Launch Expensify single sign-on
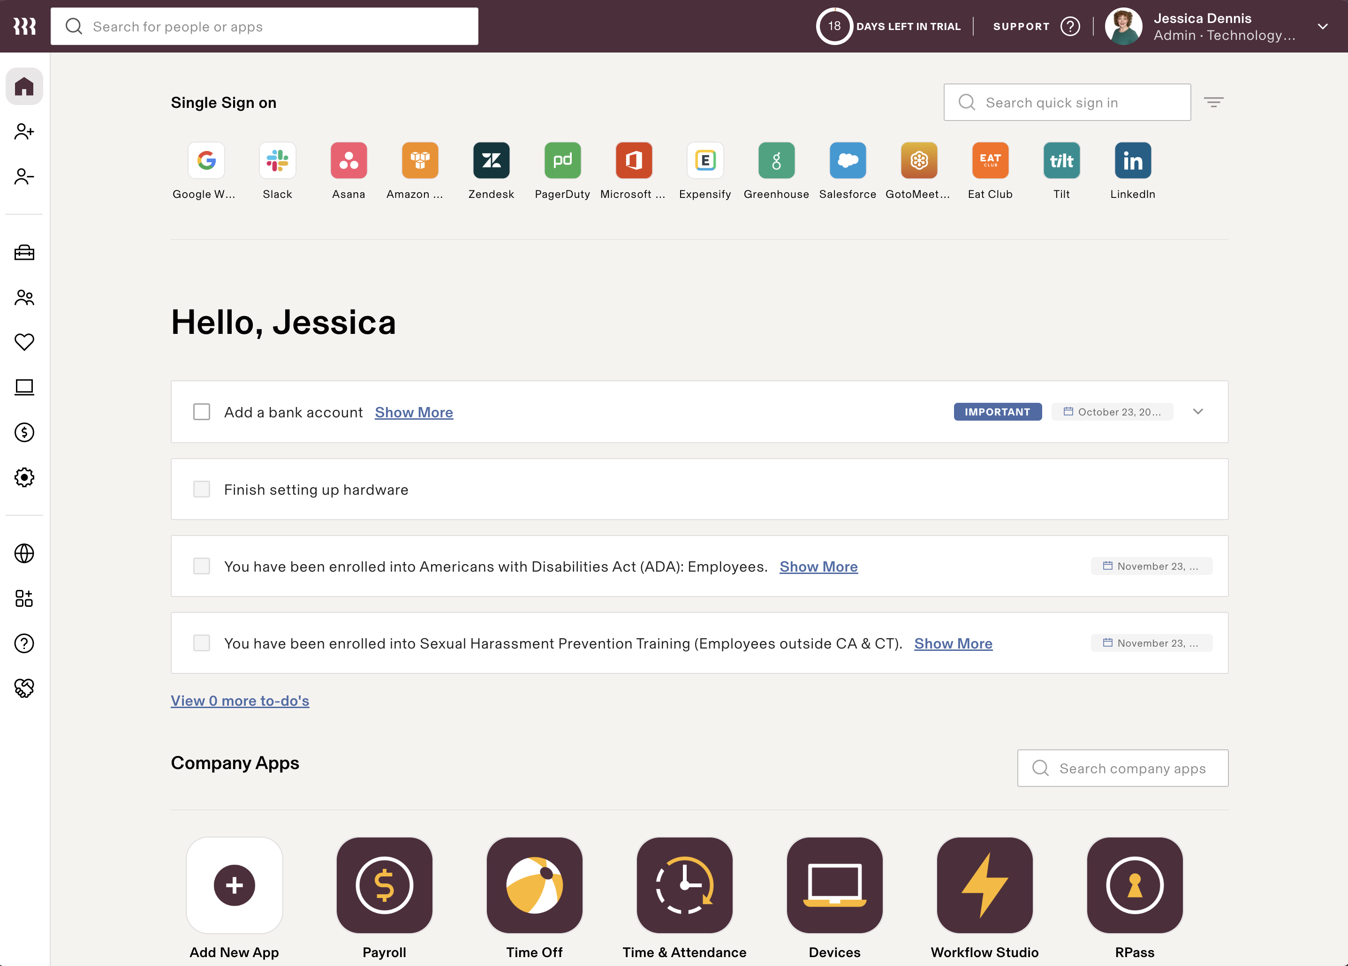 (x=705, y=160)
